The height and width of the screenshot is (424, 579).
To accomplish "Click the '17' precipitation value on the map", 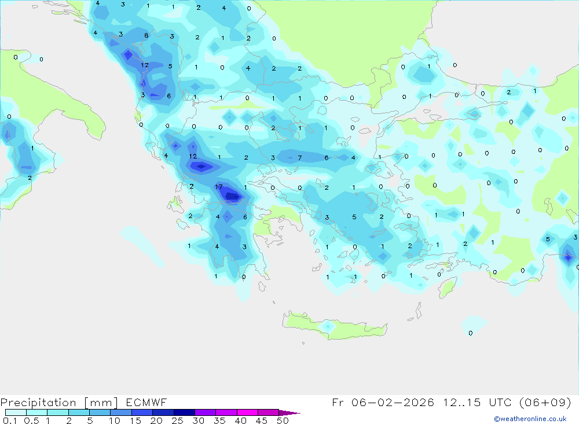I will click(219, 187).
